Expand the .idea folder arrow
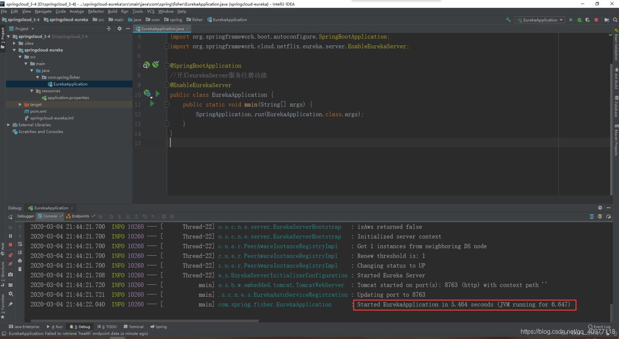 pyautogui.click(x=14, y=43)
